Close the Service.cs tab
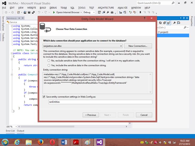The height and width of the screenshot is (146, 195). click(22, 18)
